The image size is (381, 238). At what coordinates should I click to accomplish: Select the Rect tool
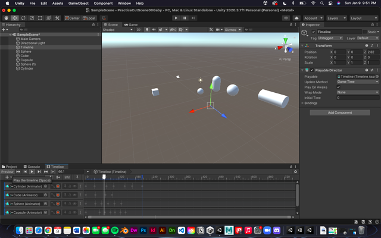click(40, 18)
